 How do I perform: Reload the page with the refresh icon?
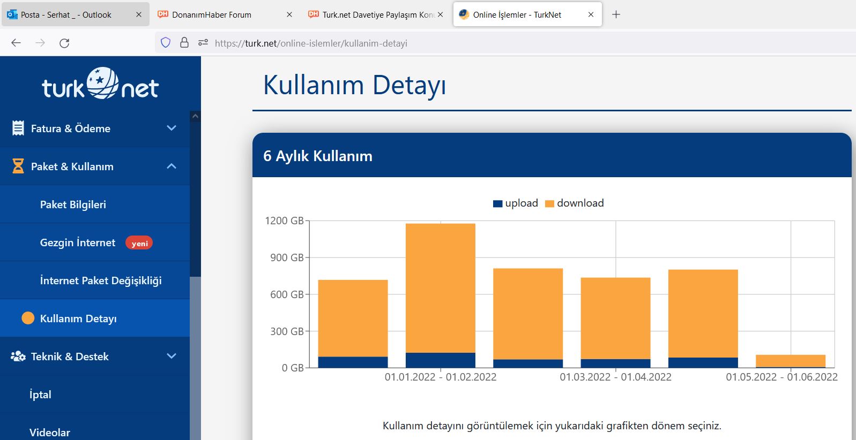tap(64, 43)
